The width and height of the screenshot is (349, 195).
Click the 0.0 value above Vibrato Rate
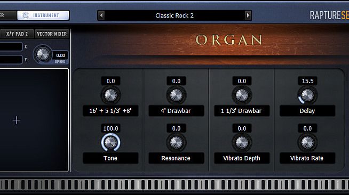(307, 128)
